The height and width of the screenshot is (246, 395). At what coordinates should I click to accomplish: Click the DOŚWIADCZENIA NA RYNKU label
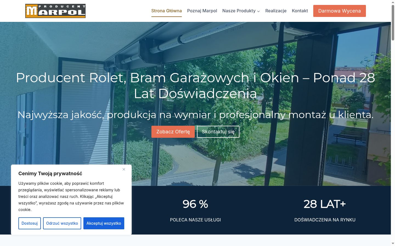pyautogui.click(x=325, y=220)
